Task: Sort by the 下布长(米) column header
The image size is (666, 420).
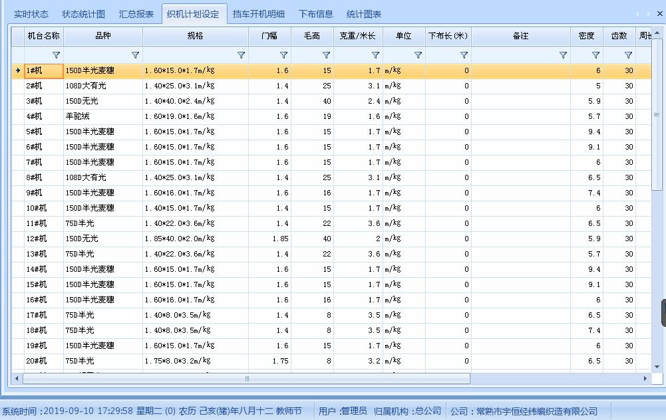Action: (448, 36)
